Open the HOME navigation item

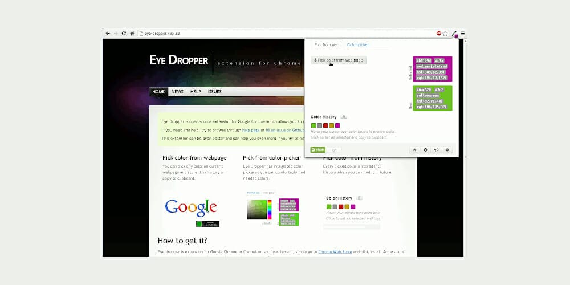[x=158, y=92]
